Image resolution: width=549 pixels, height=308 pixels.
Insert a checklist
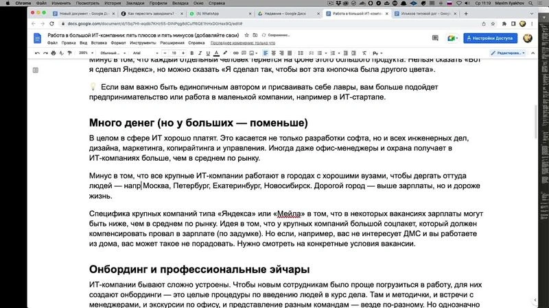tap(311, 53)
